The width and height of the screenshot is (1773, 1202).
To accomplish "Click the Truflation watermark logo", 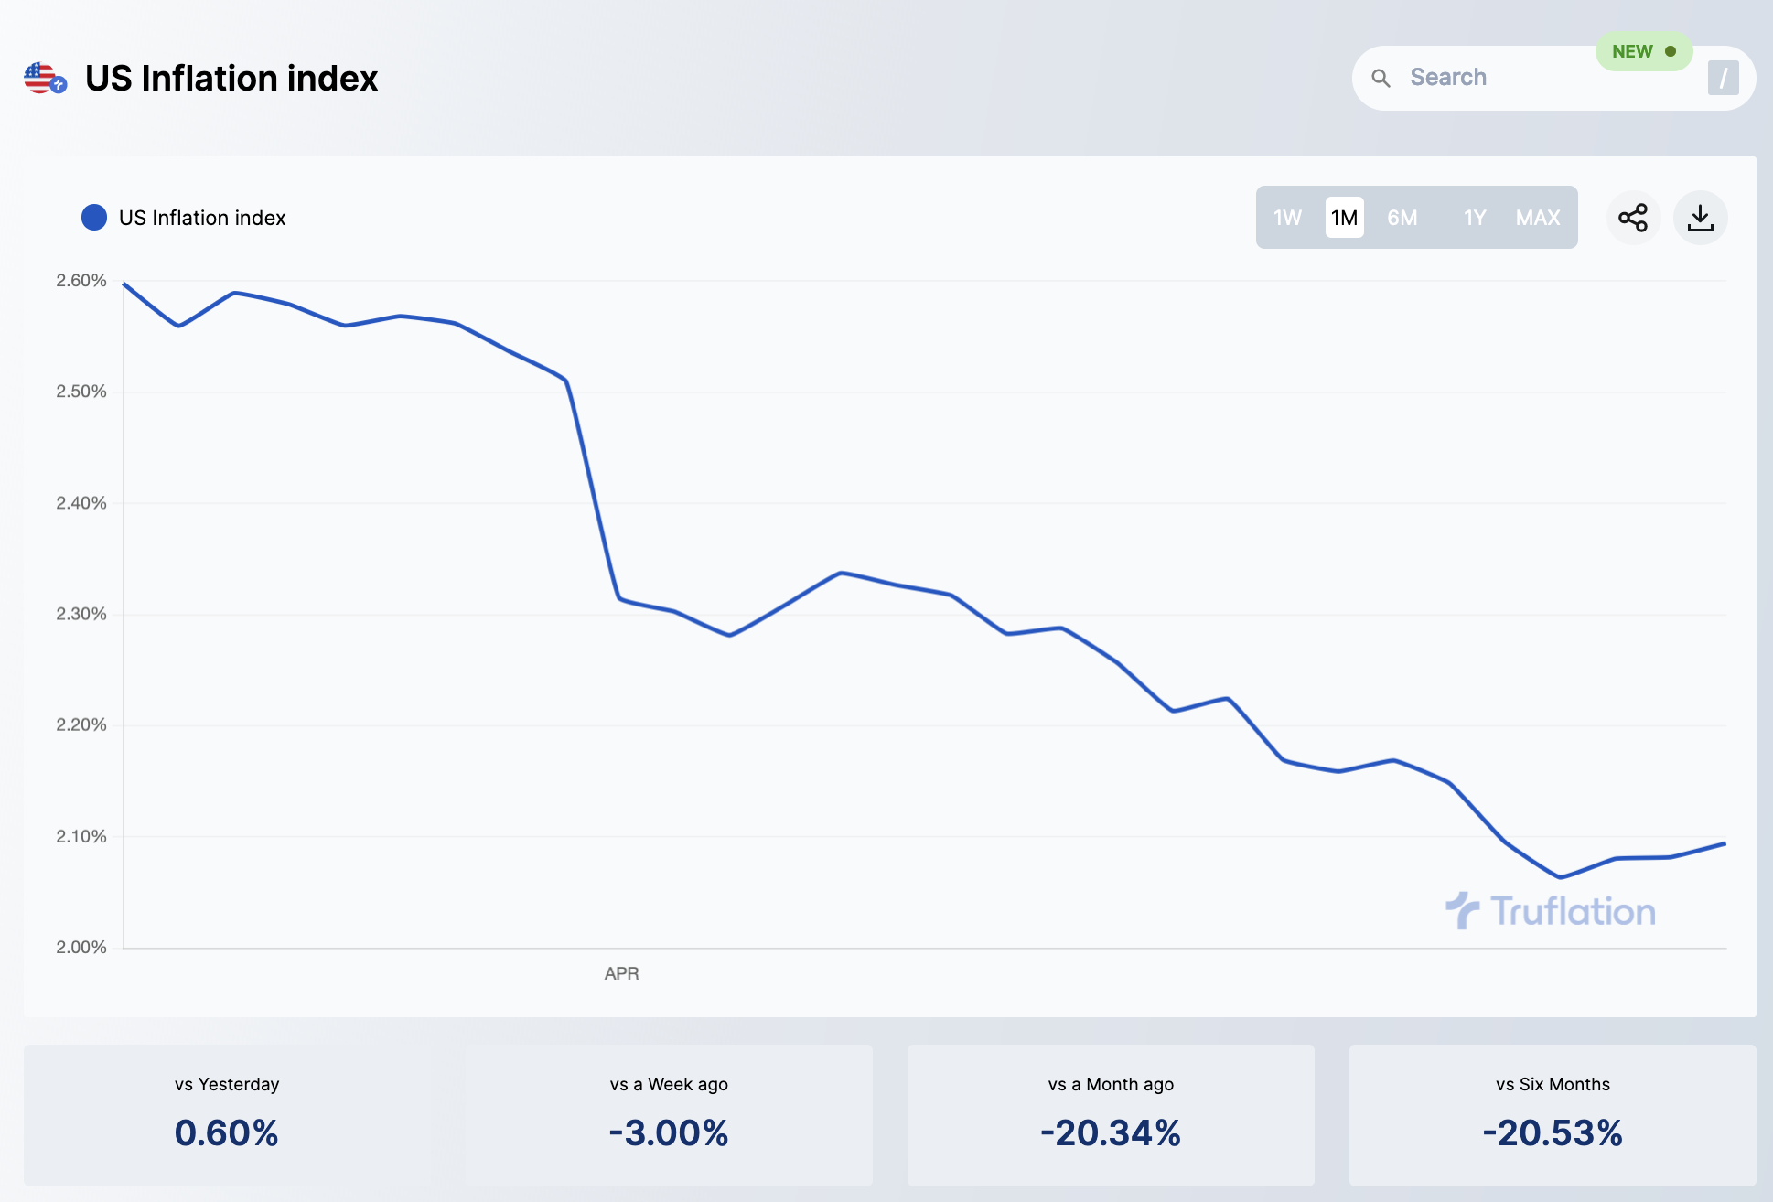I will [x=1551, y=911].
